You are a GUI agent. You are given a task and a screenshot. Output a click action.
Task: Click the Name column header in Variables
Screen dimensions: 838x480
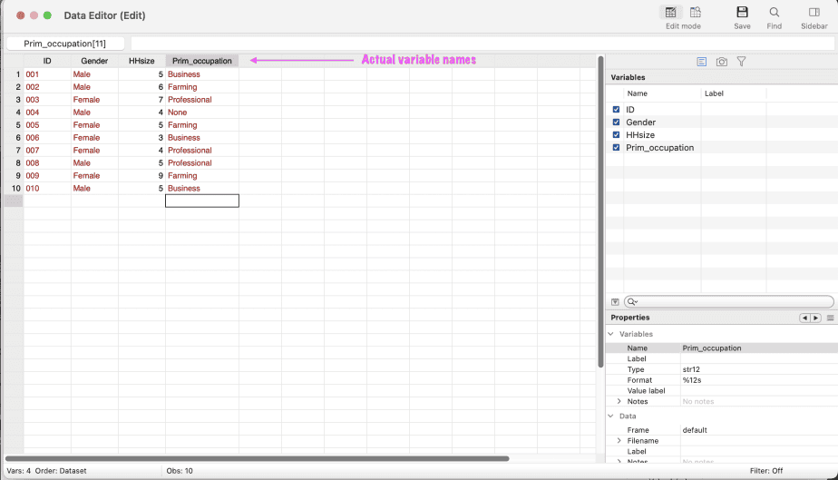click(x=638, y=93)
